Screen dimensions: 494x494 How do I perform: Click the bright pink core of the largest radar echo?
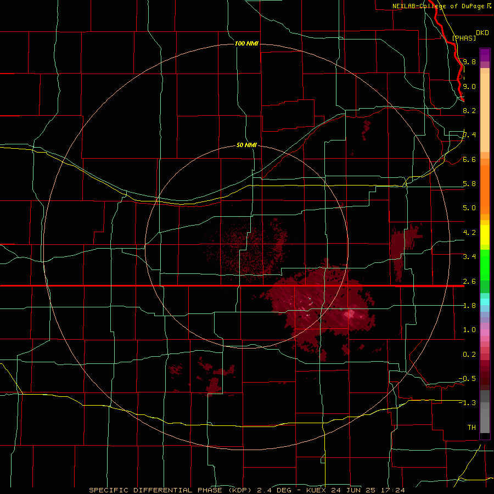350,314
